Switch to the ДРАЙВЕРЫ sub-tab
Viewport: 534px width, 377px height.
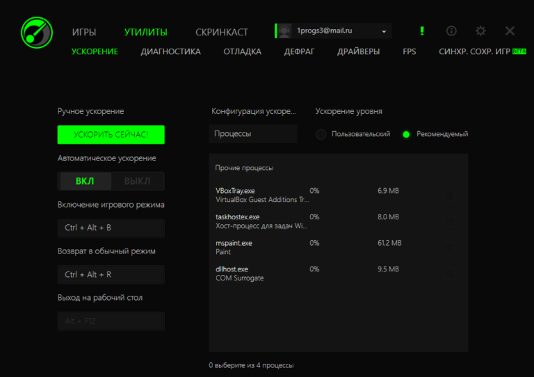tap(358, 51)
